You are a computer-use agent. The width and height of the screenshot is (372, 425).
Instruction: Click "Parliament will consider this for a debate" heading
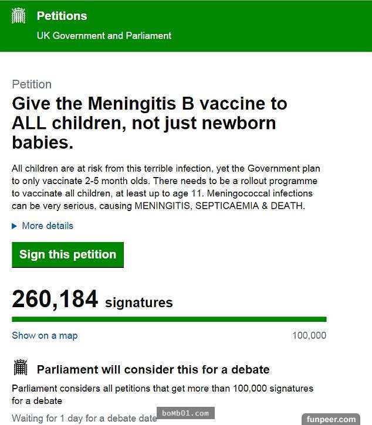(x=153, y=369)
